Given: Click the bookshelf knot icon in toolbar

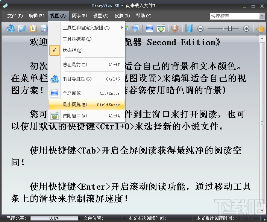Looking at the screenshot, I should pyautogui.click(x=11, y=28).
